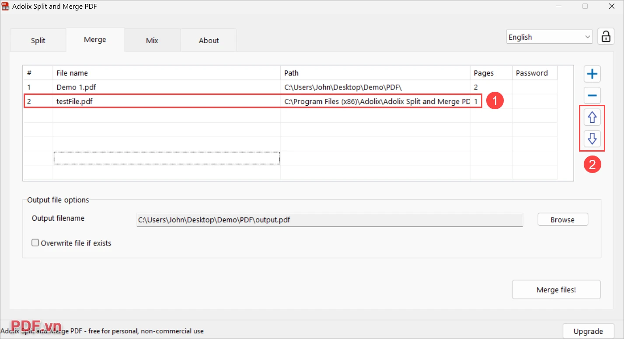Go to the About tab
Viewport: 624px width, 339px height.
click(x=209, y=40)
